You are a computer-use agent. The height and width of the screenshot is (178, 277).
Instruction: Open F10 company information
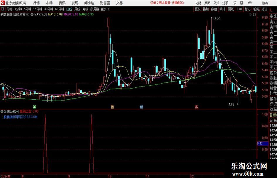(239, 9)
